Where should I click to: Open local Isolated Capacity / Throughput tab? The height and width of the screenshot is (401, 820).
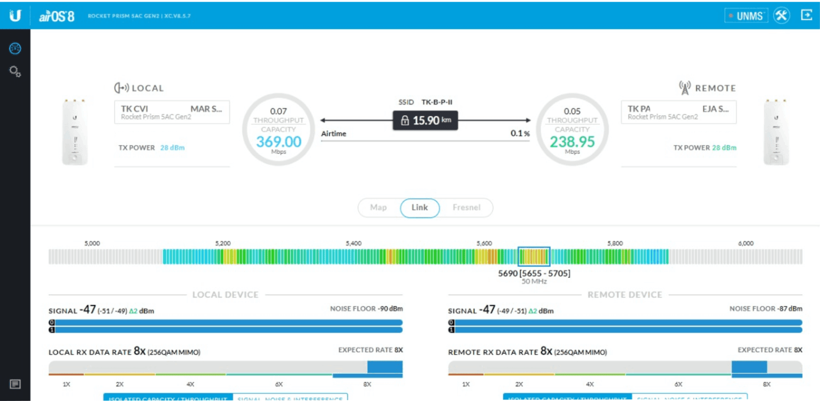168,397
